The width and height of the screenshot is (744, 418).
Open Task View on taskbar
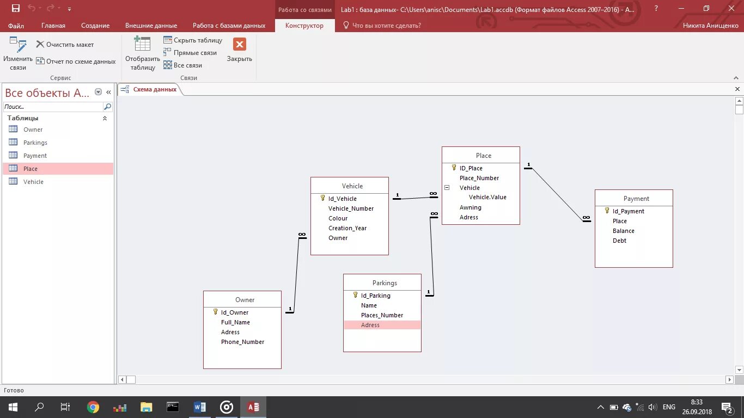tap(65, 407)
